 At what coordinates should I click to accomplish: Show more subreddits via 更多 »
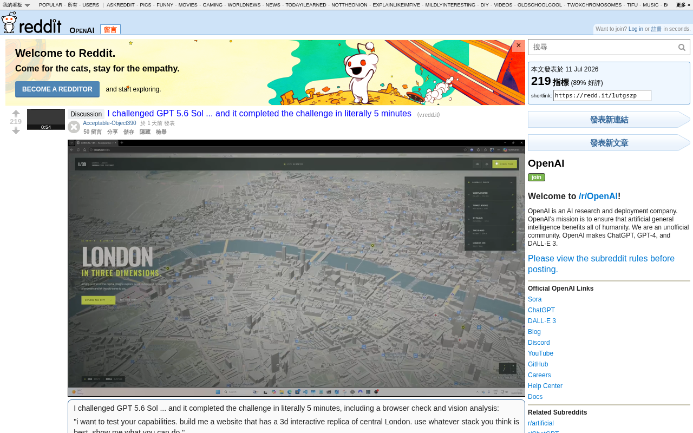(x=683, y=5)
